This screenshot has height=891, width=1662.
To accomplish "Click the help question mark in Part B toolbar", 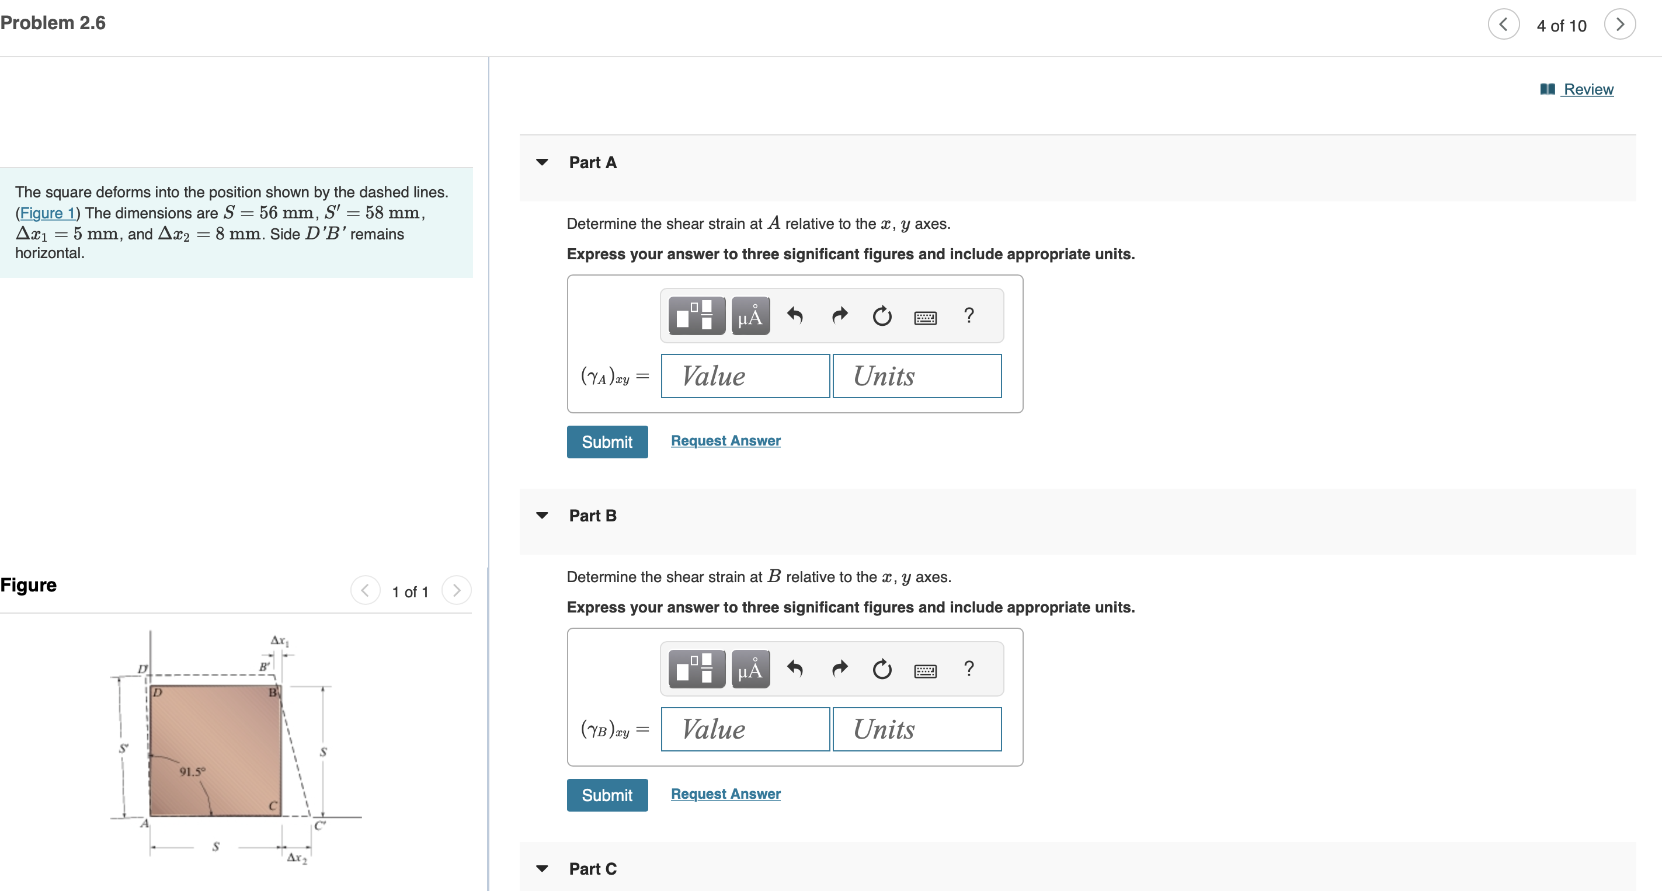I will point(968,669).
